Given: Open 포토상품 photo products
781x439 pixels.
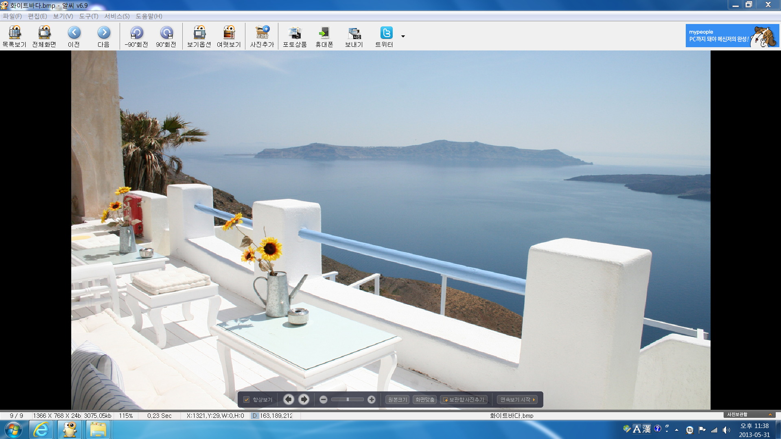Looking at the screenshot, I should (295, 36).
